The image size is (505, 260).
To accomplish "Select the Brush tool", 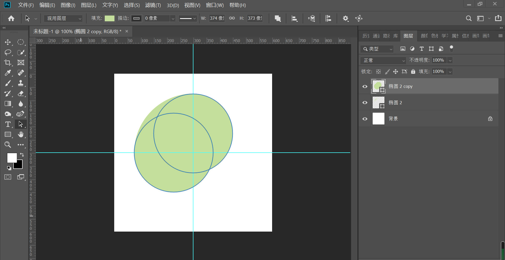I will point(8,83).
